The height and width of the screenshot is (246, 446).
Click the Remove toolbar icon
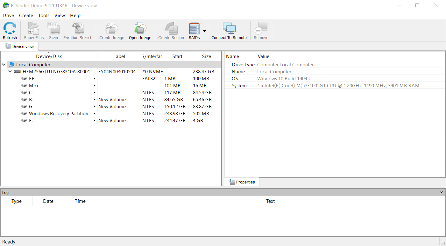[x=261, y=31]
